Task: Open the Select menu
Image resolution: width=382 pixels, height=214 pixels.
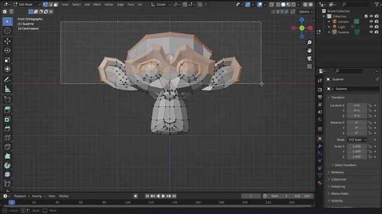Action: click(76, 5)
